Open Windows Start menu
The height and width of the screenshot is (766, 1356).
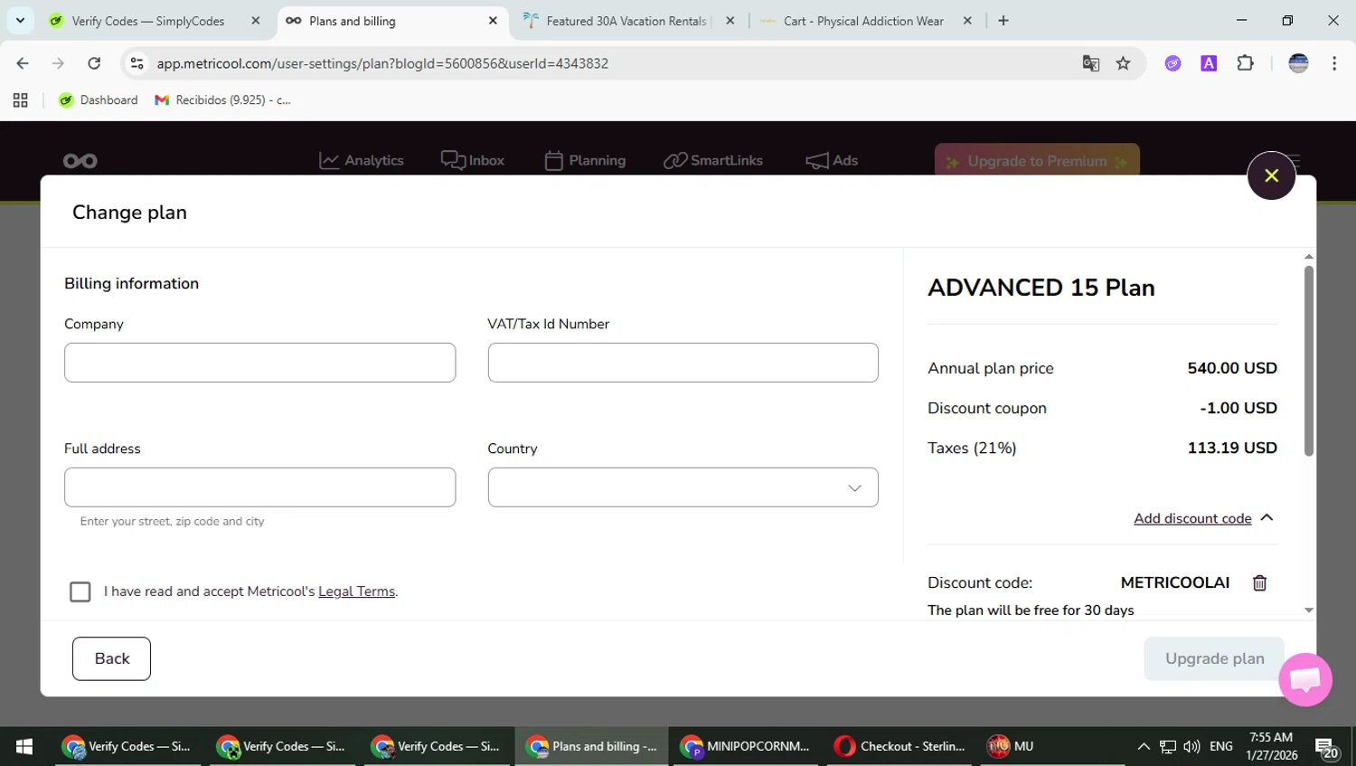pos(24,746)
